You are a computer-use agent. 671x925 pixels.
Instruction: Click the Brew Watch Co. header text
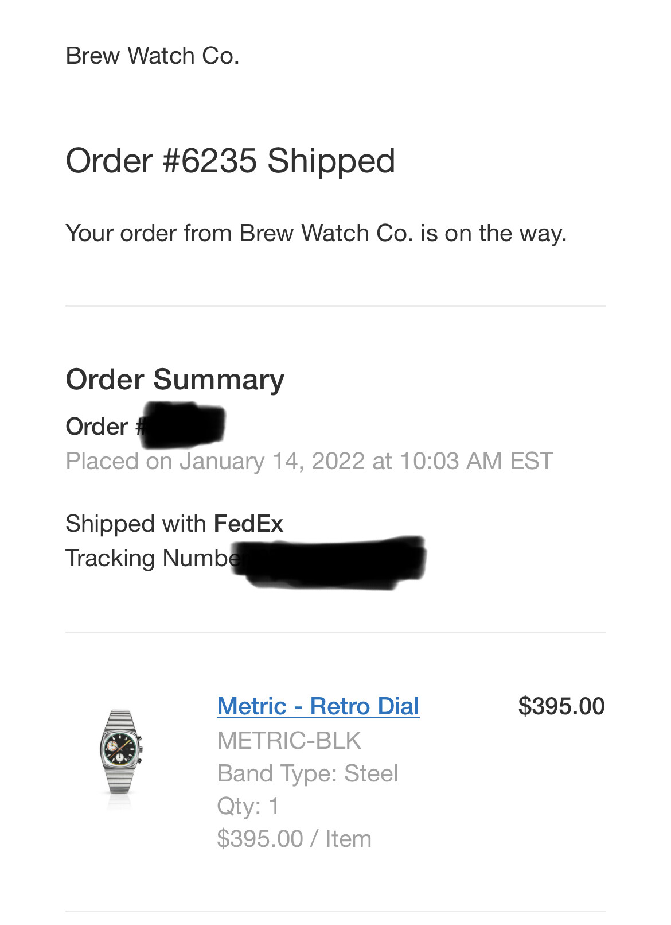pos(153,56)
